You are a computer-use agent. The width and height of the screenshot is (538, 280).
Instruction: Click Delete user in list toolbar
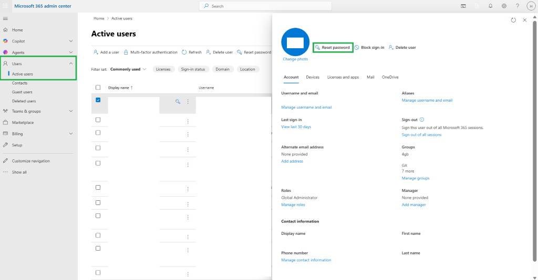point(219,52)
